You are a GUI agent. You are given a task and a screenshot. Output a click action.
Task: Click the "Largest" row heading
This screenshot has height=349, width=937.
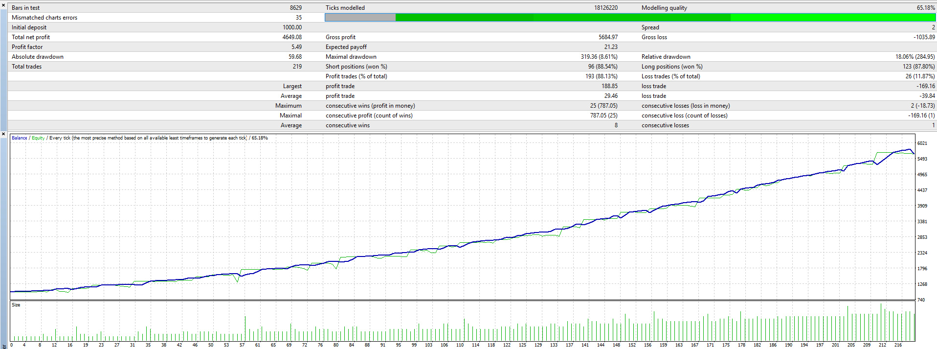[292, 86]
